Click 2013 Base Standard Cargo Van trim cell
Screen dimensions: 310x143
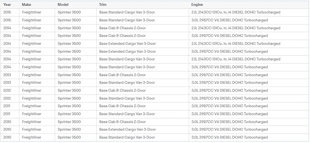pyautogui.click(x=127, y=83)
